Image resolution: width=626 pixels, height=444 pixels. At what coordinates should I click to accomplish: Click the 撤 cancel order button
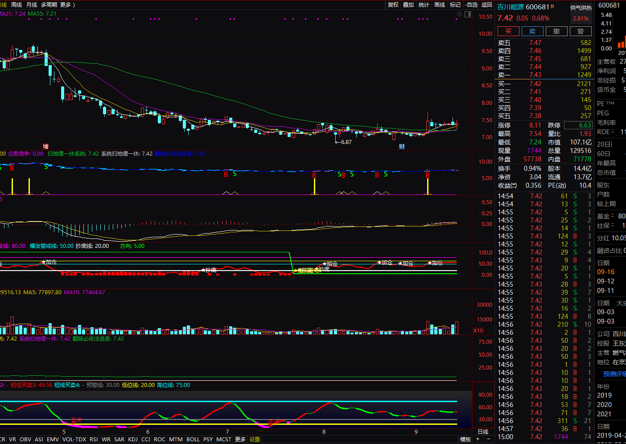tap(556, 31)
